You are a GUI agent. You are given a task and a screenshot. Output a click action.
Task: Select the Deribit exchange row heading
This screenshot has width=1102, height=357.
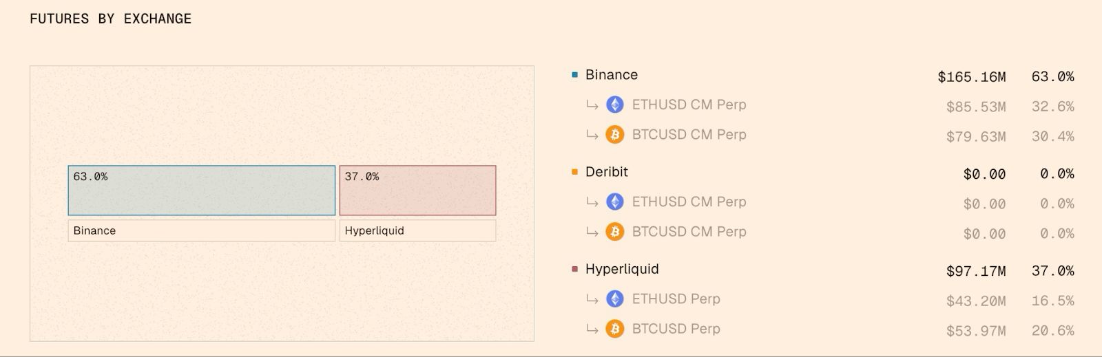(607, 172)
